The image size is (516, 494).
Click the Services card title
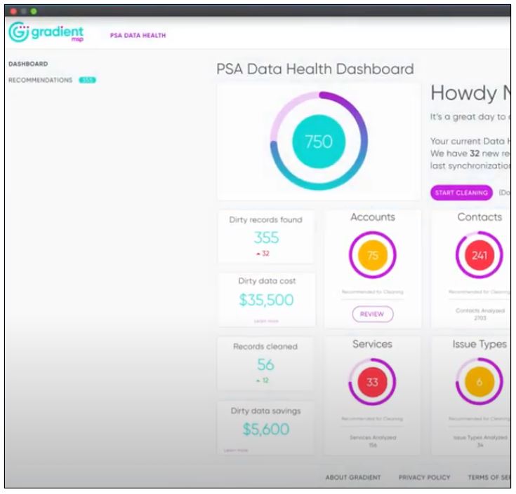pos(372,344)
